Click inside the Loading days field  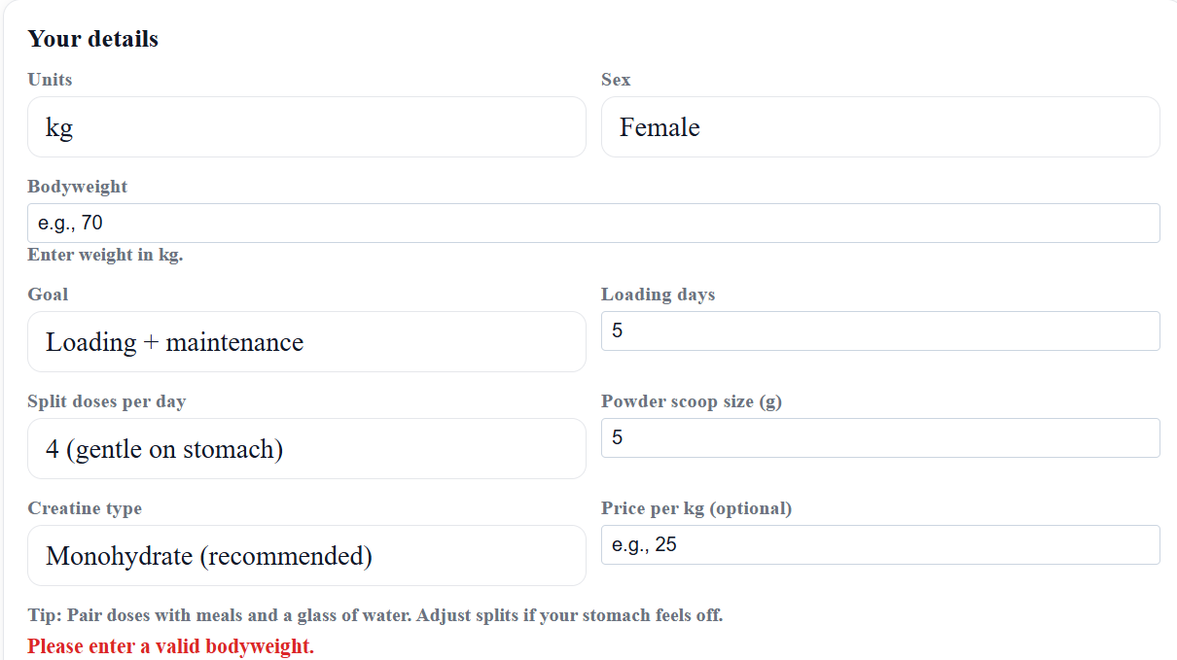880,330
